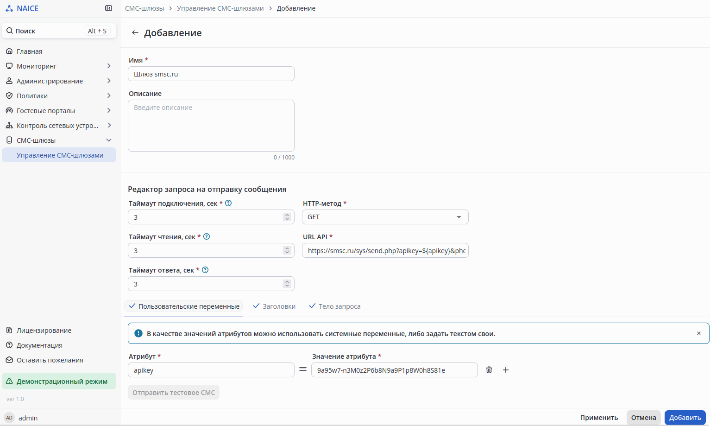Screen dimensions: 710x426
Task: Delete the apikey attribute row
Action: pyautogui.click(x=489, y=370)
